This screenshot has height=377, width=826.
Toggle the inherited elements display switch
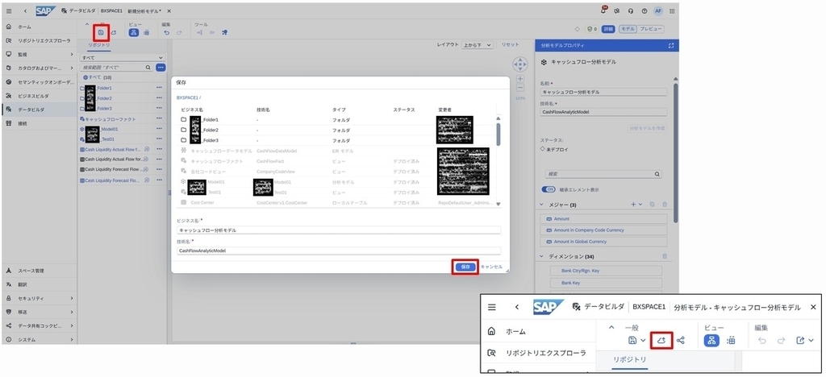coord(549,189)
